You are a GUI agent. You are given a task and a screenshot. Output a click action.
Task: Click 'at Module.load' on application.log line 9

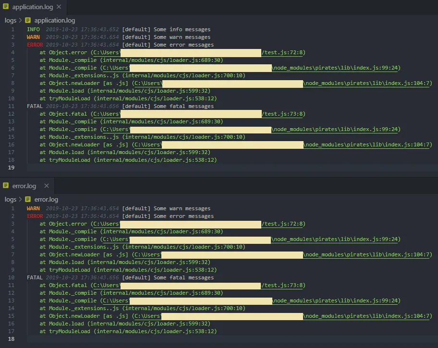62,91
